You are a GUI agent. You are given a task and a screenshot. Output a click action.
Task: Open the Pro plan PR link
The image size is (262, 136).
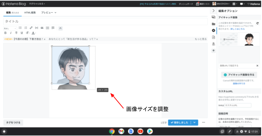pyautogui.click(x=158, y=4)
